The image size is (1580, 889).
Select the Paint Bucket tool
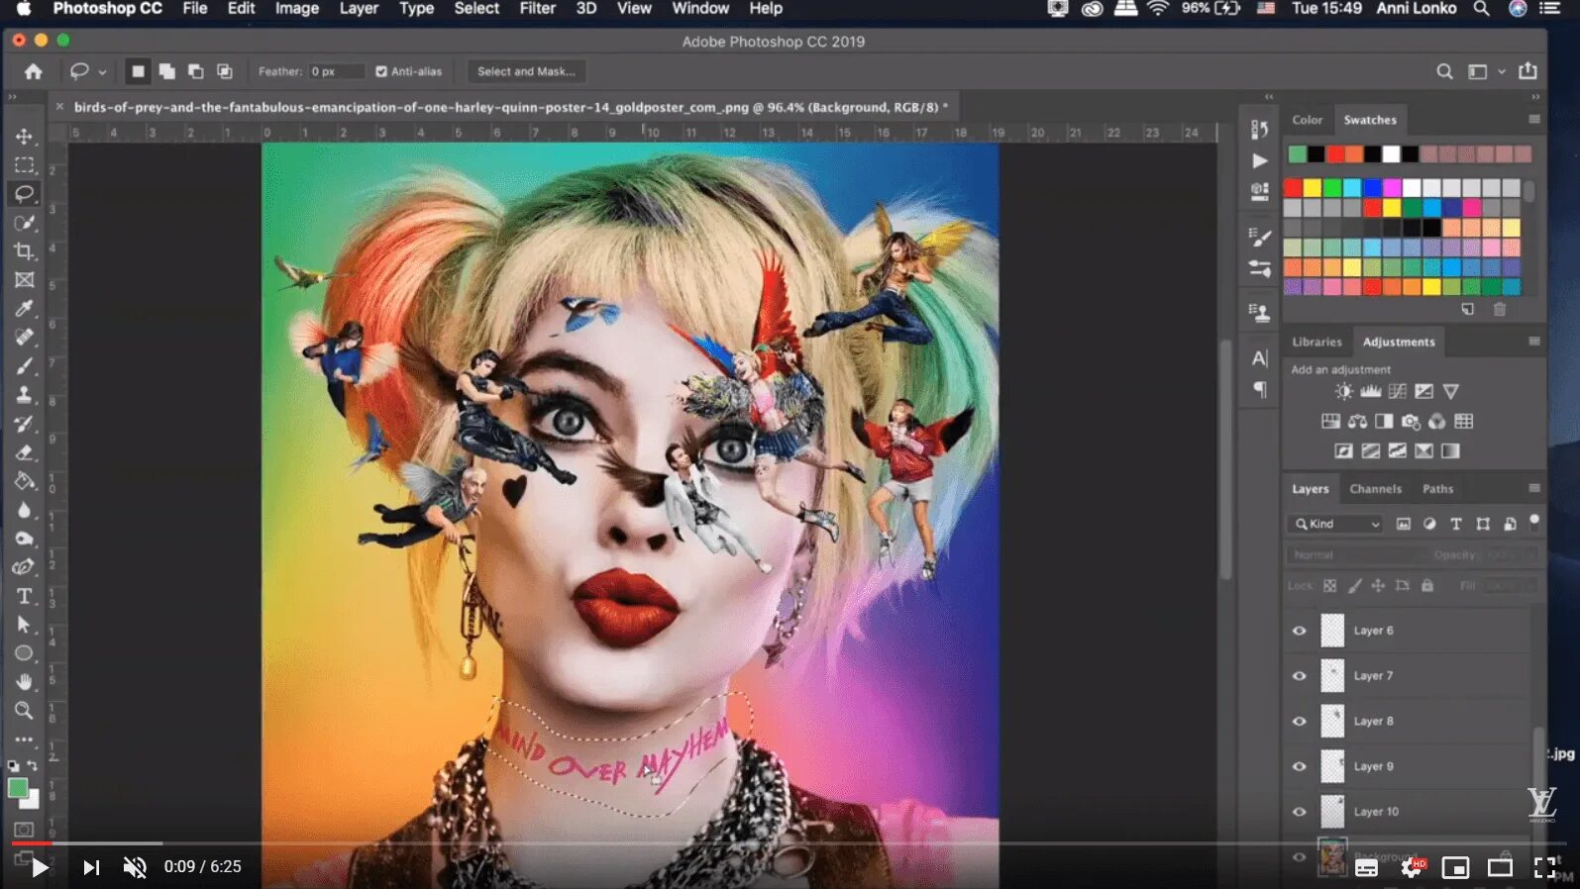25,481
